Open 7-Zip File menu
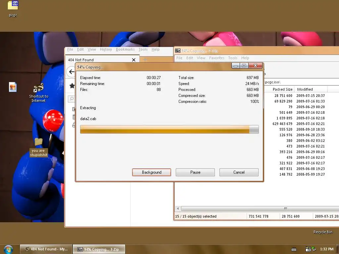Image resolution: width=339 pixels, height=254 pixels. point(179,58)
